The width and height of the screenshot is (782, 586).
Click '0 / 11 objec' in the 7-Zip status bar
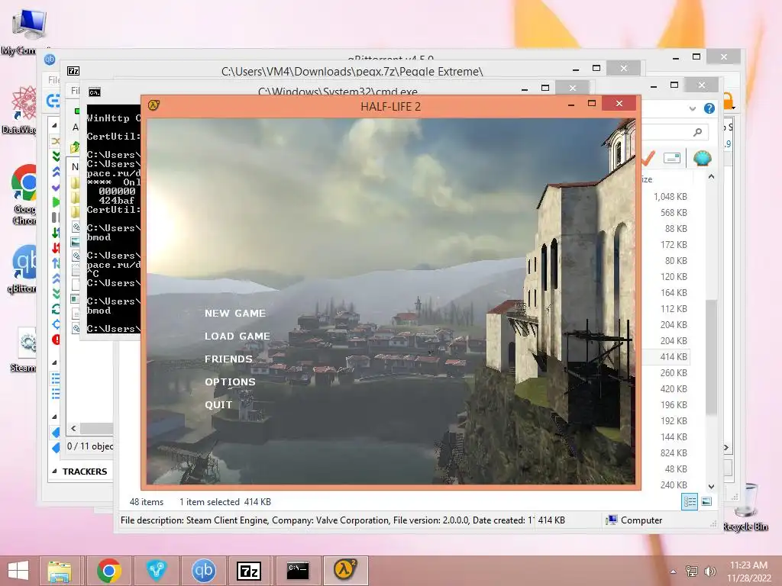(90, 446)
